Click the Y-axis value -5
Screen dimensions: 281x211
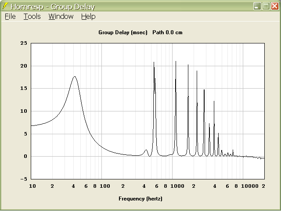coord(24,179)
